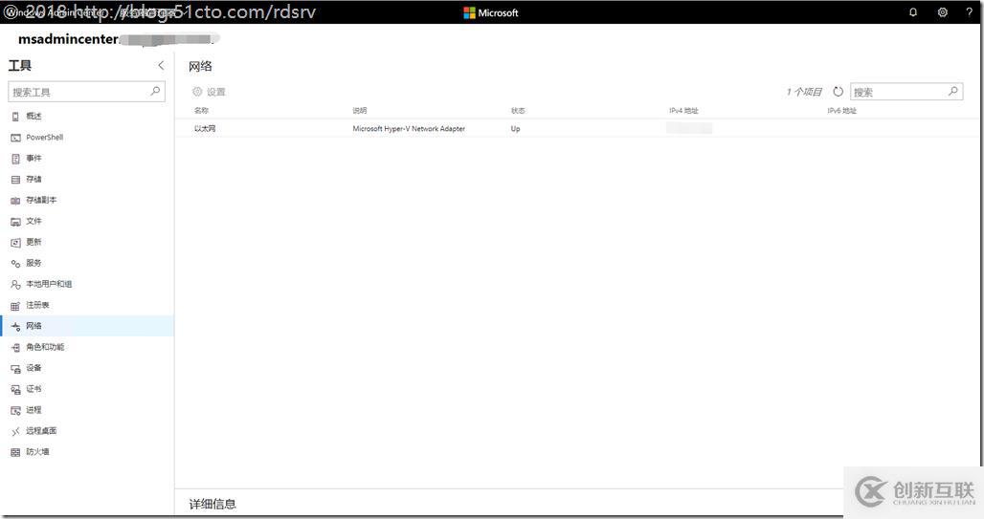Open the 更新 updates tool

click(34, 242)
